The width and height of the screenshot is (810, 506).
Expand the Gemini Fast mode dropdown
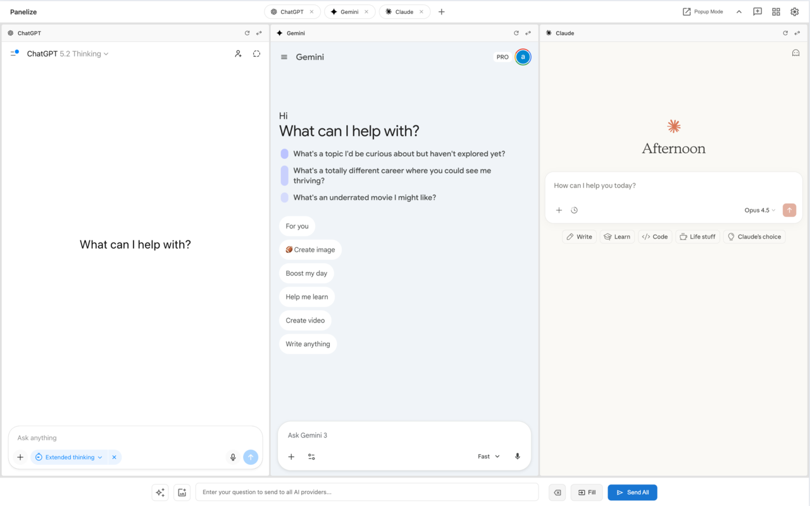click(x=489, y=457)
